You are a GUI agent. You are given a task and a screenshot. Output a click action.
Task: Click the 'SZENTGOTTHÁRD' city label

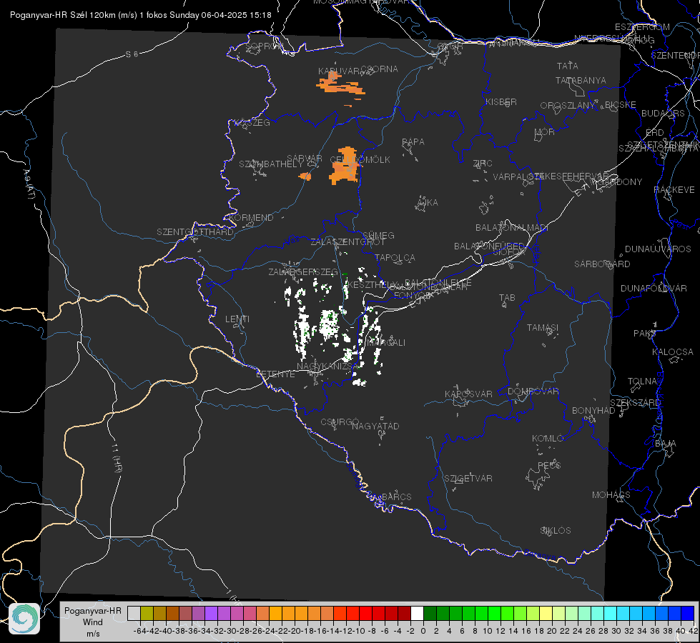coord(195,232)
